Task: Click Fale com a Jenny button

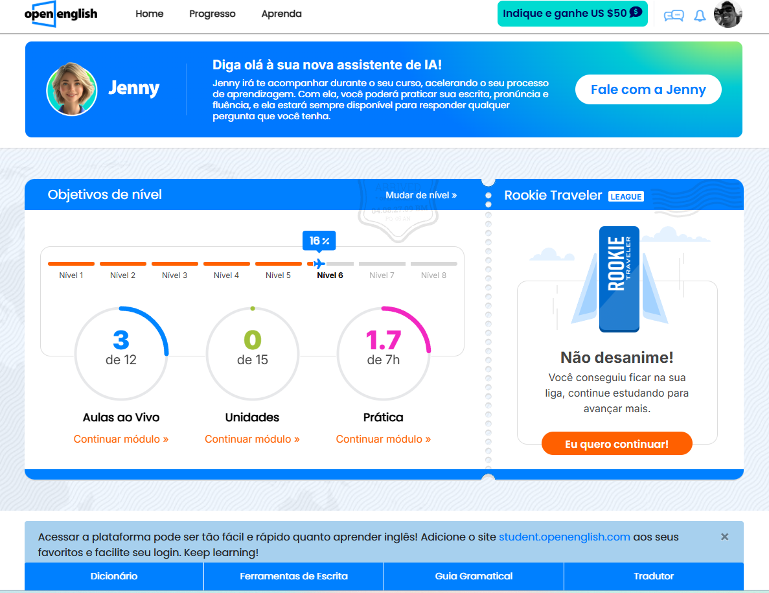Action: click(648, 89)
